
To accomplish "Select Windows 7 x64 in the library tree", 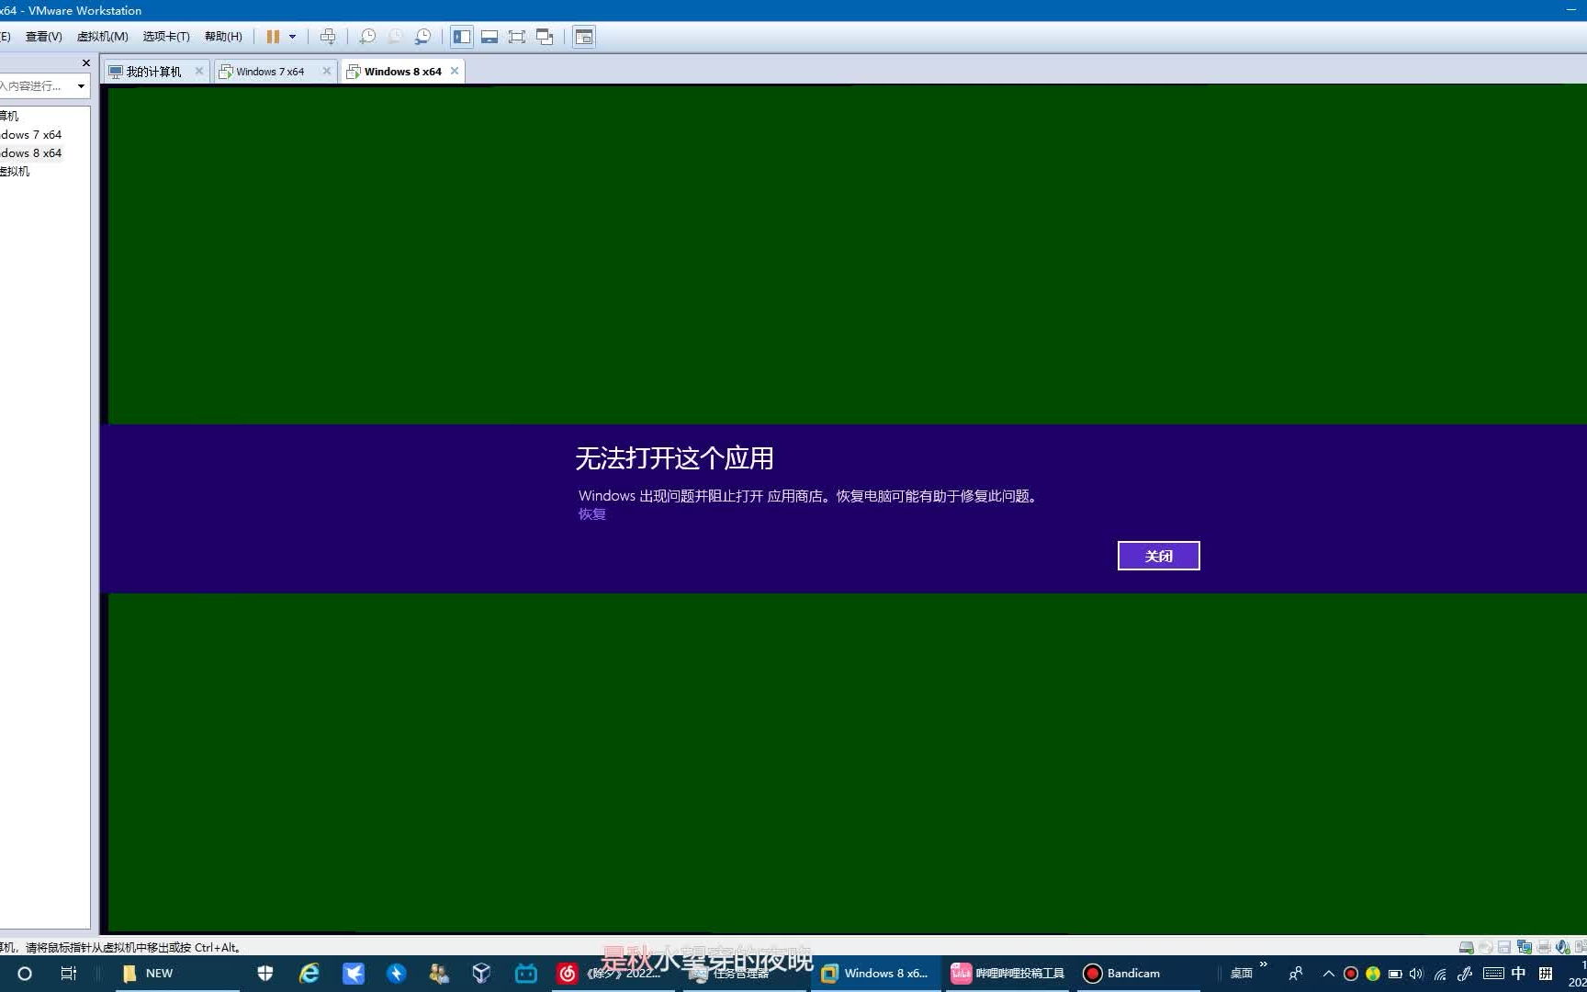I will coord(31,135).
